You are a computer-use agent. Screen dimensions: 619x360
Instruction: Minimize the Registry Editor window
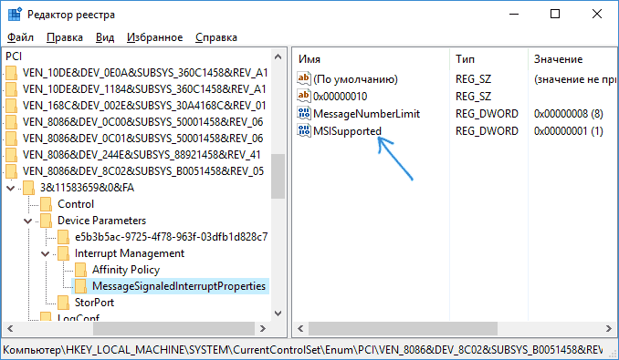(514, 15)
